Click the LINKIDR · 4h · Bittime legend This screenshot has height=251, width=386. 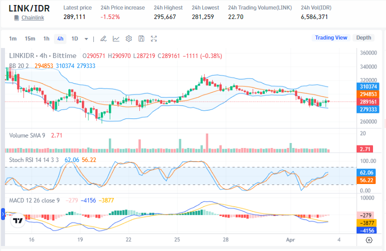(x=43, y=55)
